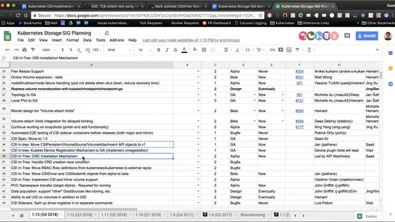
Task: Select column A header
Action: coord(91,65)
